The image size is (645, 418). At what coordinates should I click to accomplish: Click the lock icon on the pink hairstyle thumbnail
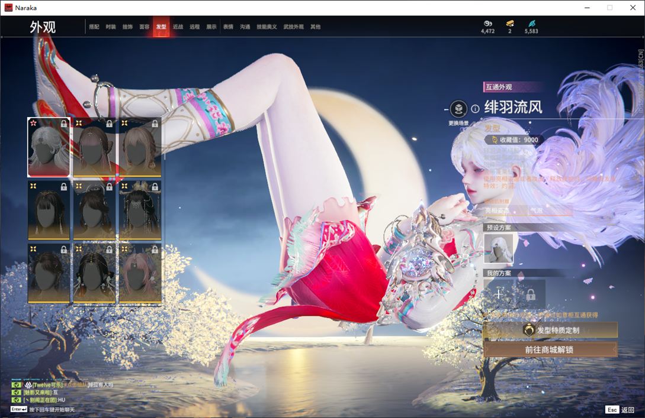pos(155,249)
